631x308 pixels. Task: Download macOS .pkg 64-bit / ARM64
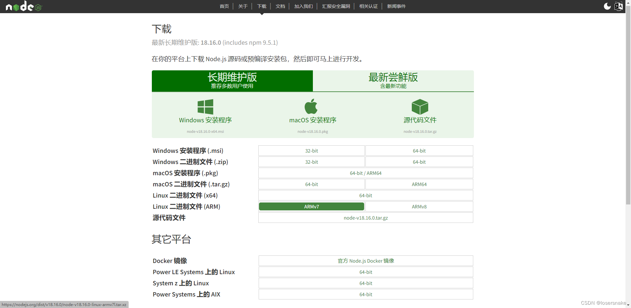(366, 173)
